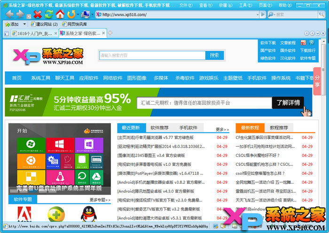Screen dimensions: 329x233
Task: Open the 收藏 menu
Action: 226,5
